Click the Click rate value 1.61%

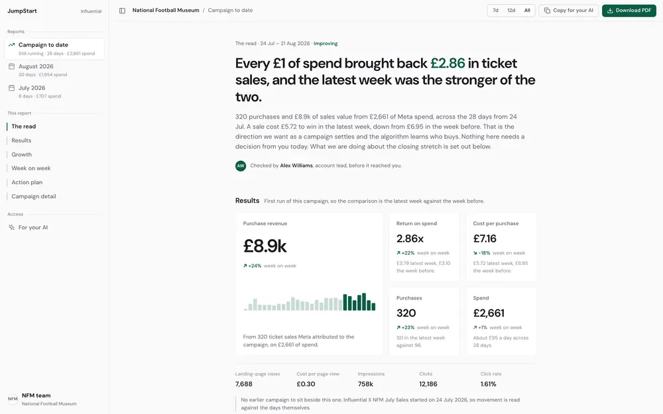point(488,384)
